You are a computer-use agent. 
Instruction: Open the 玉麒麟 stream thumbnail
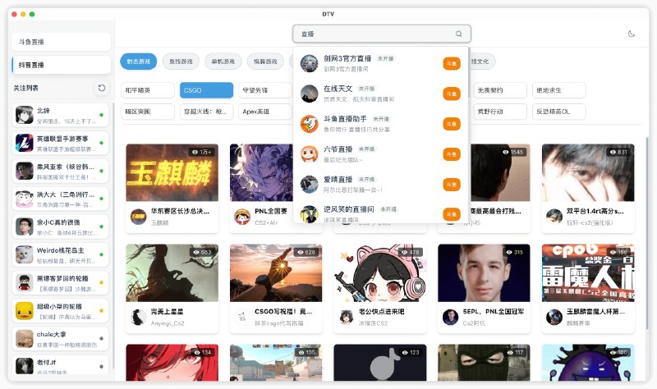172,172
